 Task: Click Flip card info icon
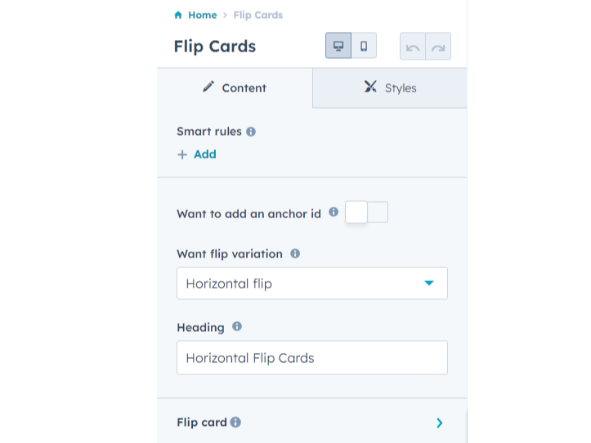coord(235,423)
